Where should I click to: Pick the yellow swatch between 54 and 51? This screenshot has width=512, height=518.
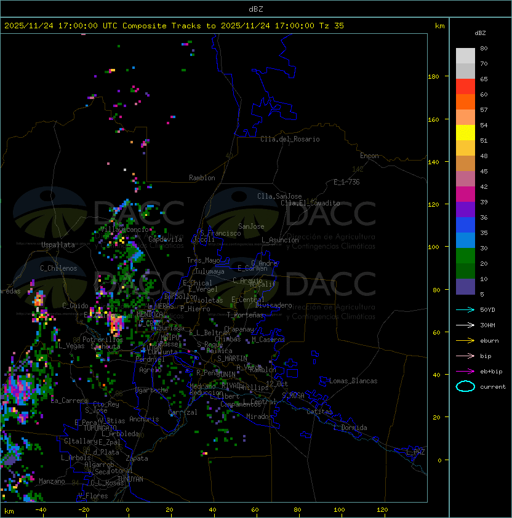tap(465, 133)
